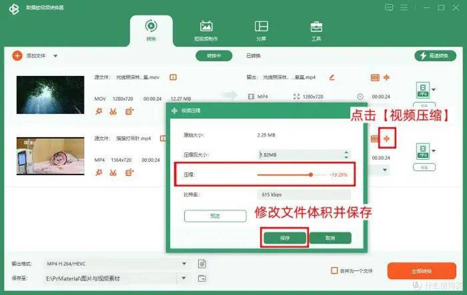Select the cat .mp4 video thumbnail
Viewport: 467px width, 295px height.
point(50,156)
